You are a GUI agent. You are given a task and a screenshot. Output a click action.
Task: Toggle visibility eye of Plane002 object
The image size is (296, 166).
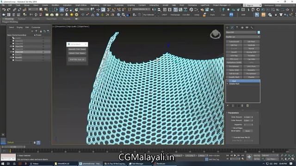[x=11, y=57]
